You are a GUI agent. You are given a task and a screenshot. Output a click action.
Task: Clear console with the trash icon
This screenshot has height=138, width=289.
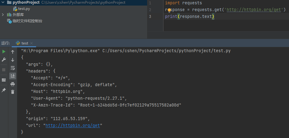(13, 92)
